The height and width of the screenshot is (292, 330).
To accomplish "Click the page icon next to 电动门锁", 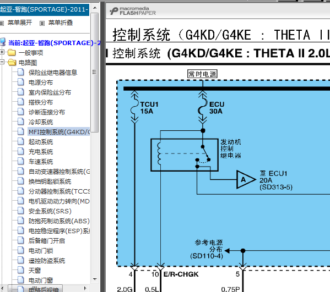I will [x=20, y=250].
